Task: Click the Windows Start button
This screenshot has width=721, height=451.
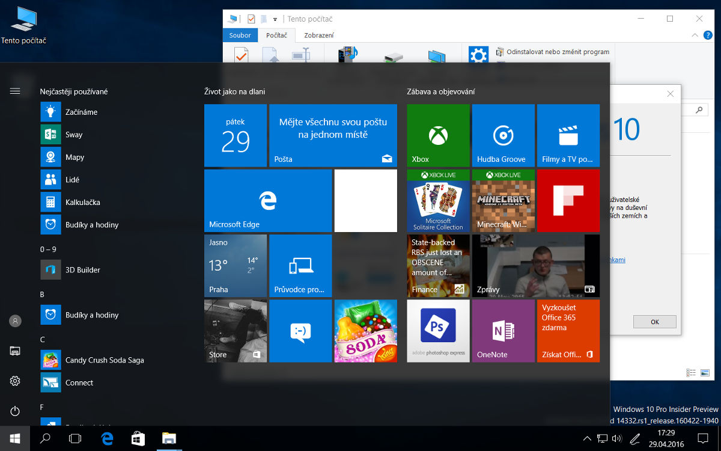Action: point(14,438)
